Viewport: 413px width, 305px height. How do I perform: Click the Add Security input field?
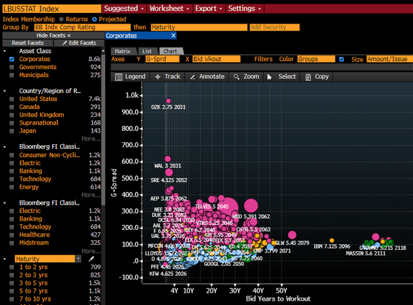click(275, 27)
